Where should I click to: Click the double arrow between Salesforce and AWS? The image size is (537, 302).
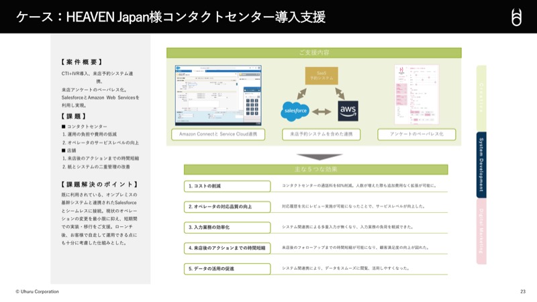tap(322, 111)
